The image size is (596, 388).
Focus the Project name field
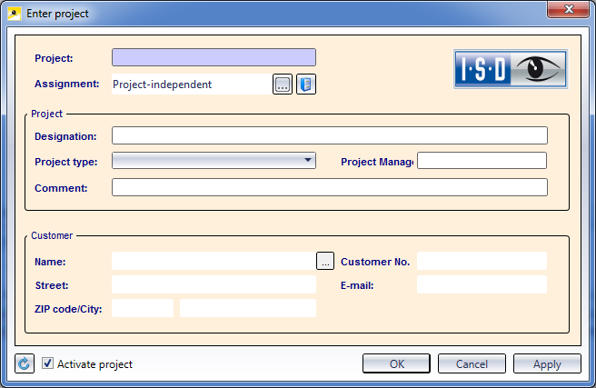[x=214, y=57]
